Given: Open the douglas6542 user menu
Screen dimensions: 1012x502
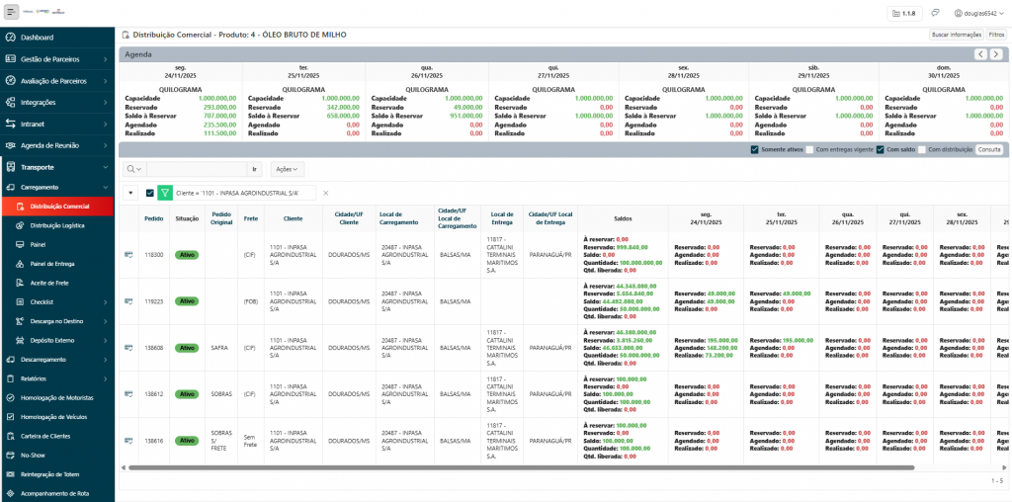Looking at the screenshot, I should 979,13.
